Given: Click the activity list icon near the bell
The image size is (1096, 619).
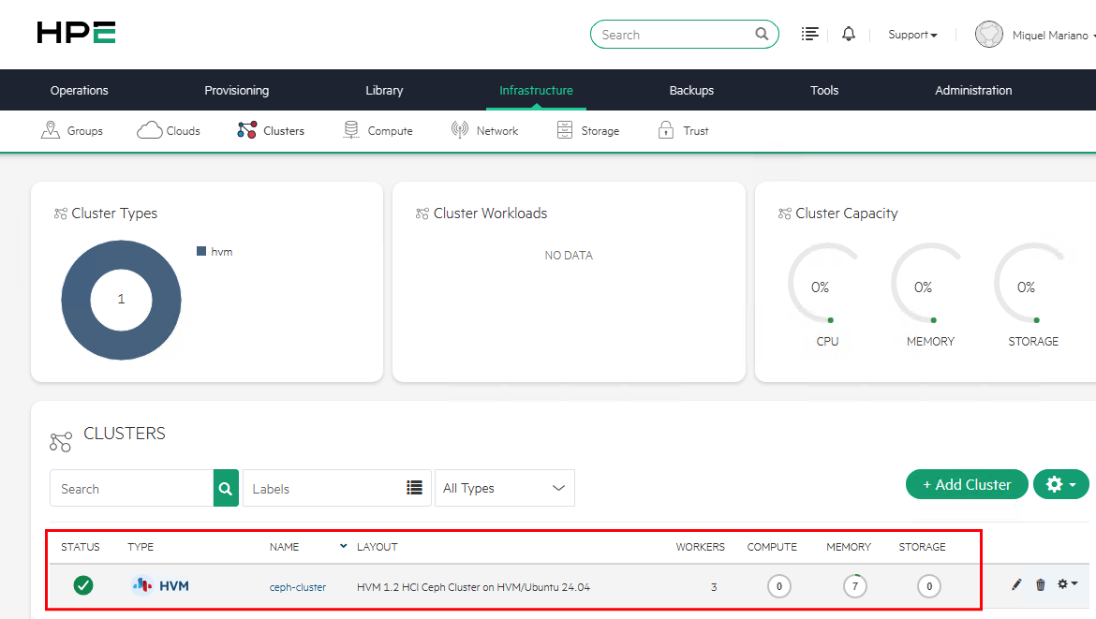Looking at the screenshot, I should (810, 34).
